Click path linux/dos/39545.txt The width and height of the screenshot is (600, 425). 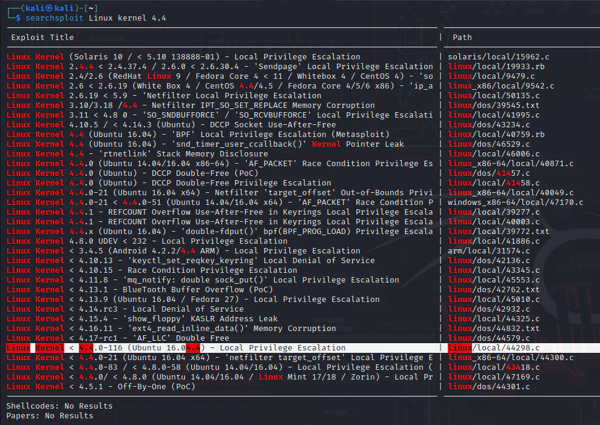[494, 105]
